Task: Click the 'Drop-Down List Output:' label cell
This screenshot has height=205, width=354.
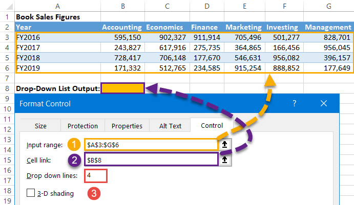Action: (x=57, y=88)
